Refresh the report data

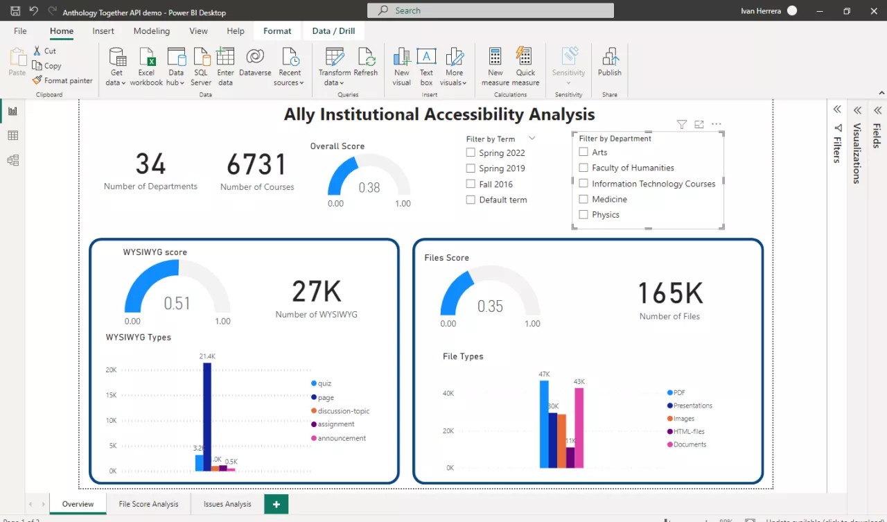[x=367, y=62]
